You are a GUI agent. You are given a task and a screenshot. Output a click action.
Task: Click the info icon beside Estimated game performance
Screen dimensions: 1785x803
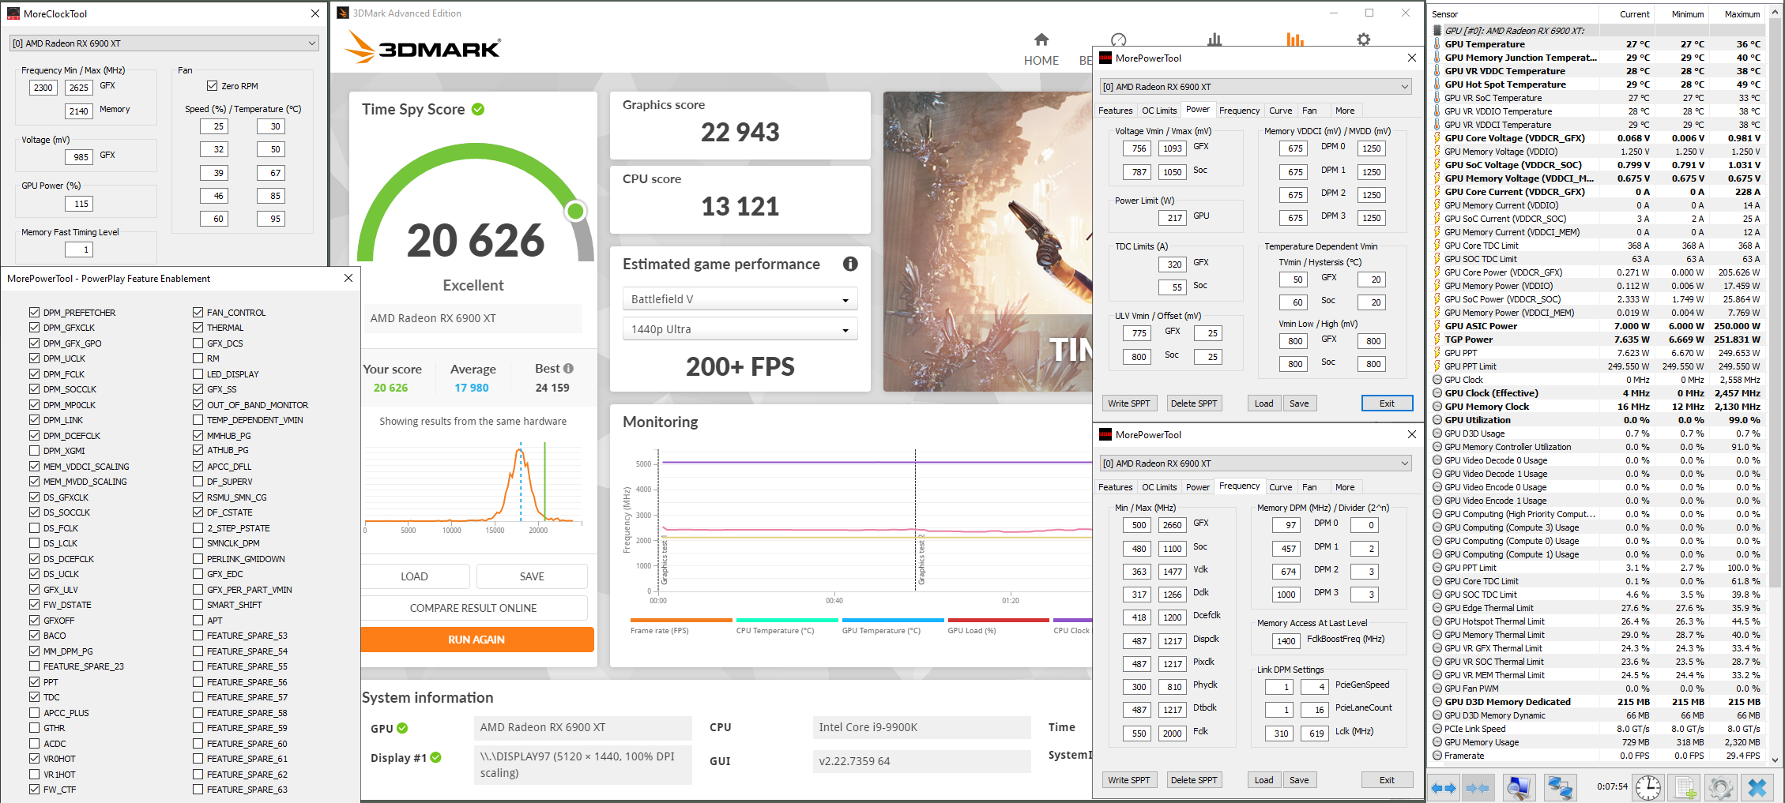click(850, 264)
